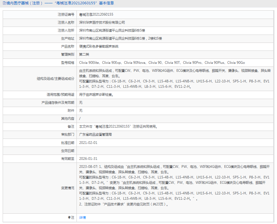Screen dimensions: 277x224
Task: Click the lightbulb icon beside 注 label
Action: 69,217
